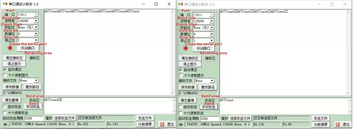
Task: Click the 发送区 label button in right window
Action: click(210, 100)
